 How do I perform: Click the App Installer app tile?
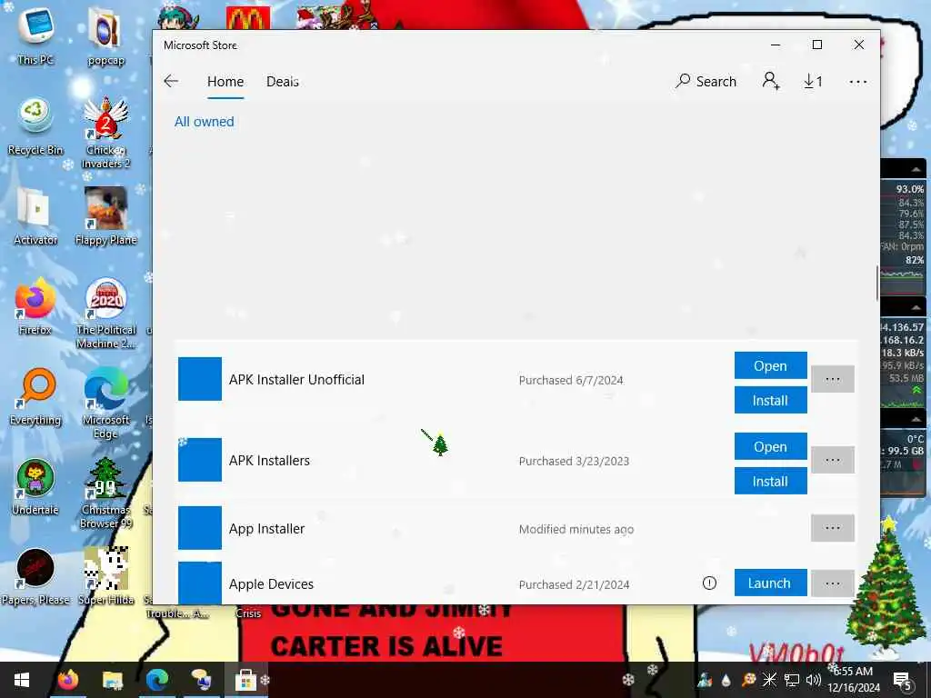coord(200,528)
